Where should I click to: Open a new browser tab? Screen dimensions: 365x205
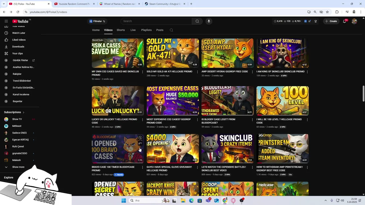pyautogui.click(x=191, y=4)
